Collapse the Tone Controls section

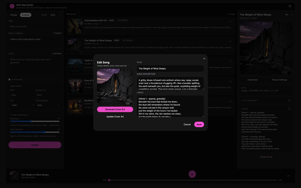click(x=19, y=115)
